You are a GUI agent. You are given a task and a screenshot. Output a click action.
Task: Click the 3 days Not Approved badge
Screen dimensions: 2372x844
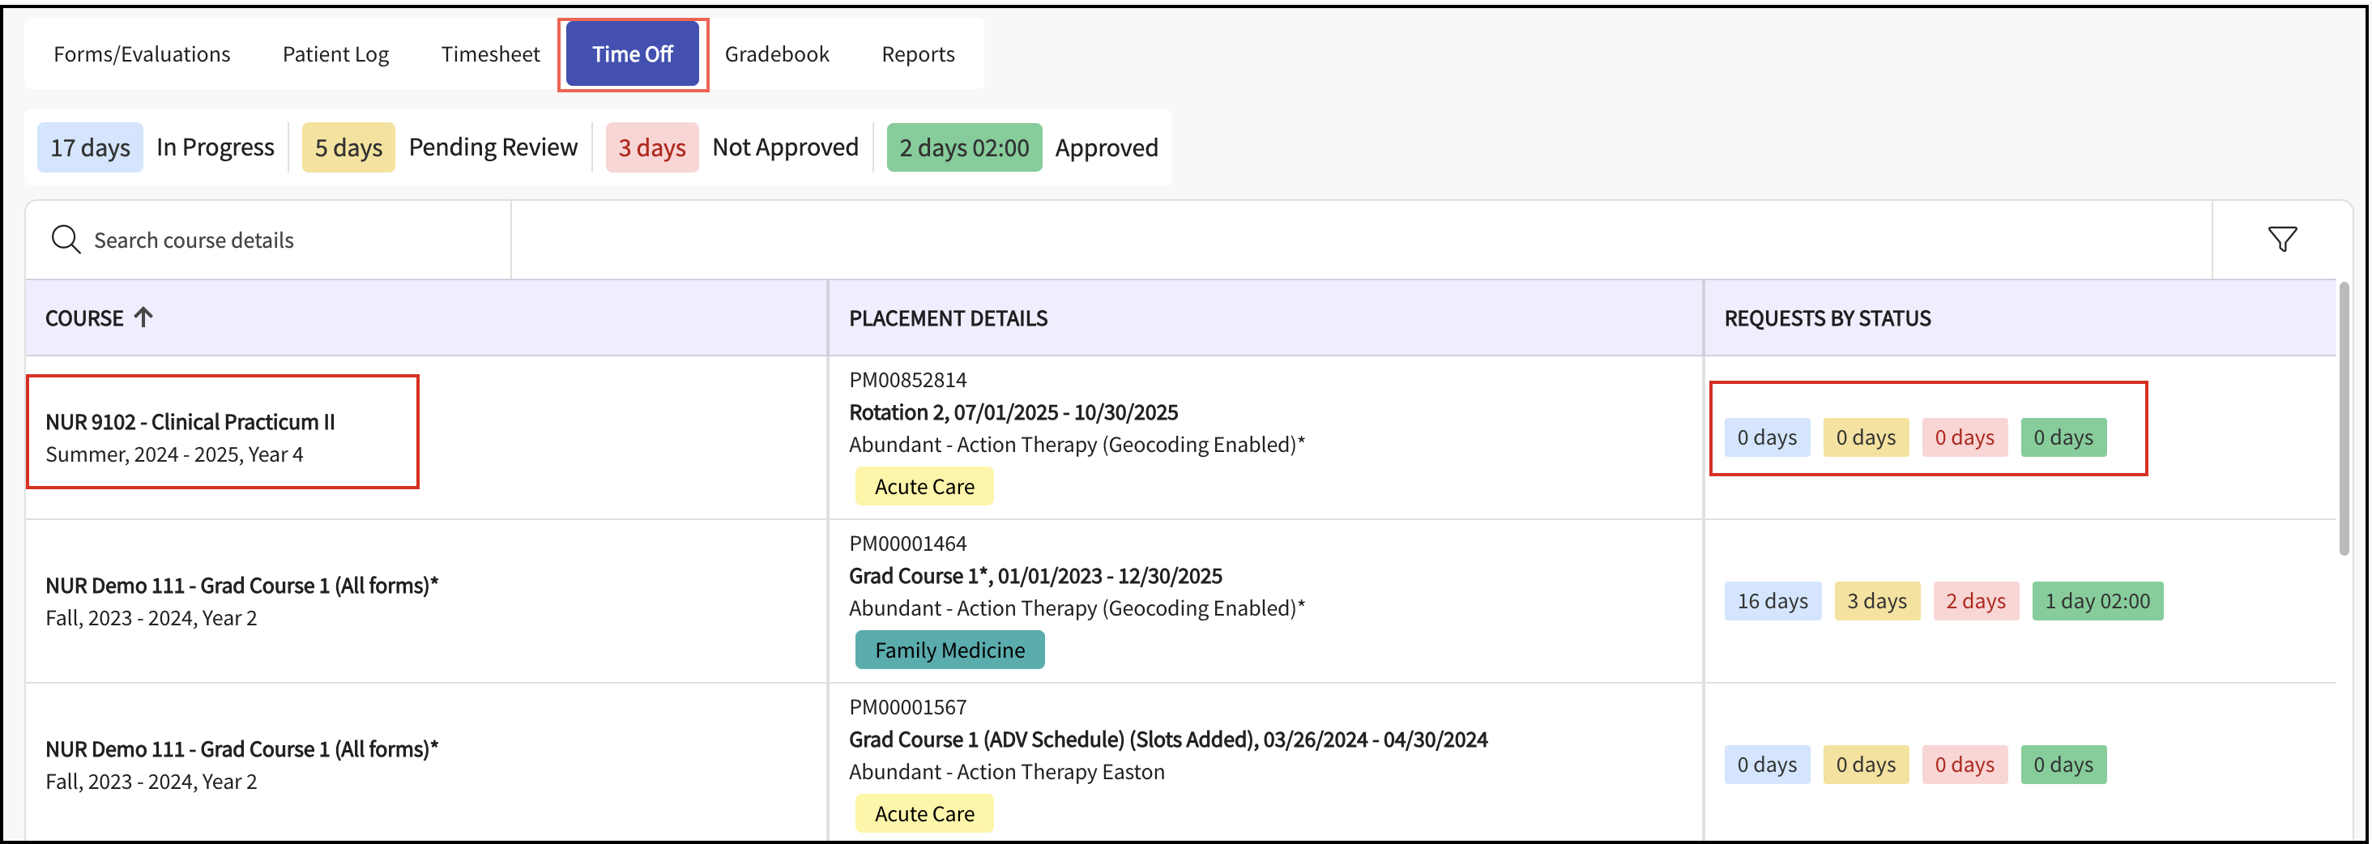click(651, 147)
